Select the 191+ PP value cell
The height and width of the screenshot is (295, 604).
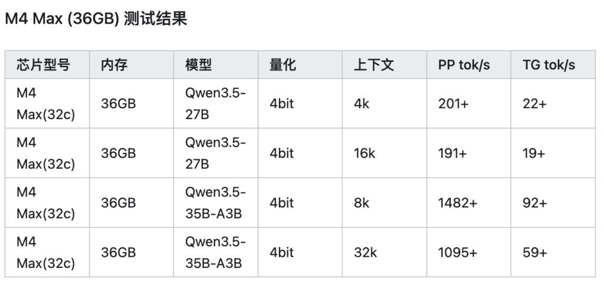pyautogui.click(x=469, y=153)
